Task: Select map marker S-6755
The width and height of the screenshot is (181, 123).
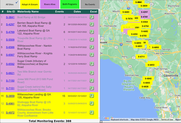Action: tap(143, 36)
